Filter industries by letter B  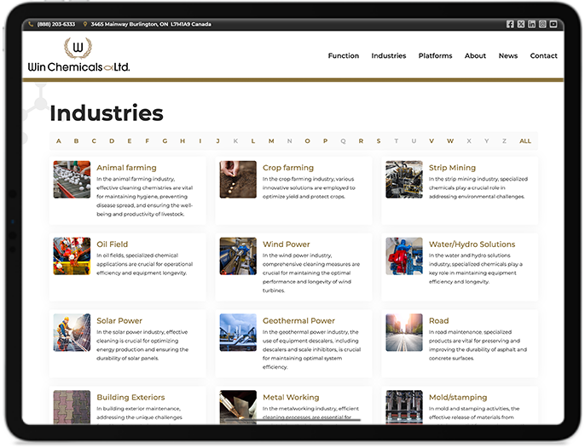point(77,141)
